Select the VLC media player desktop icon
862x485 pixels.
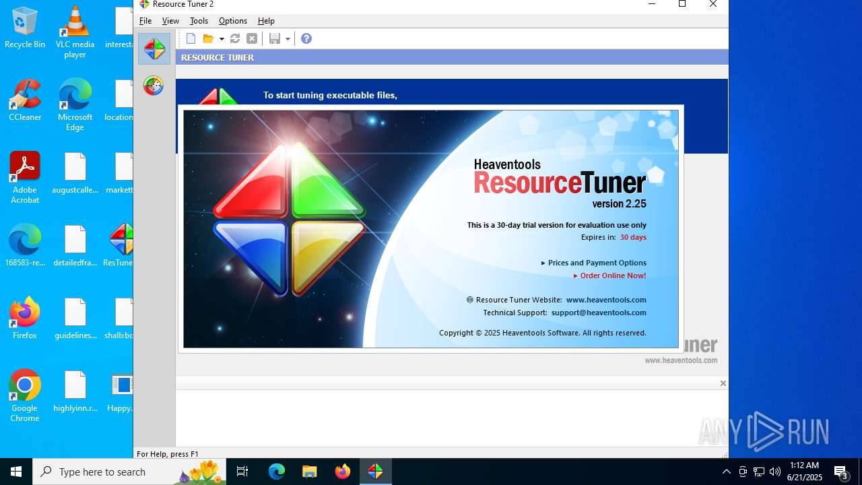pyautogui.click(x=75, y=33)
